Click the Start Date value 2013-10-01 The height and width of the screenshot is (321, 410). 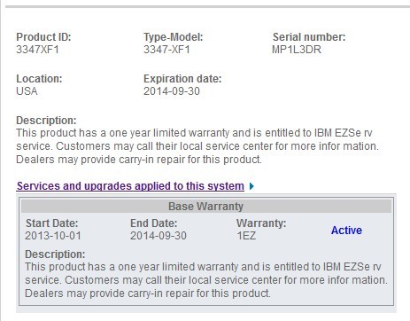tap(53, 236)
